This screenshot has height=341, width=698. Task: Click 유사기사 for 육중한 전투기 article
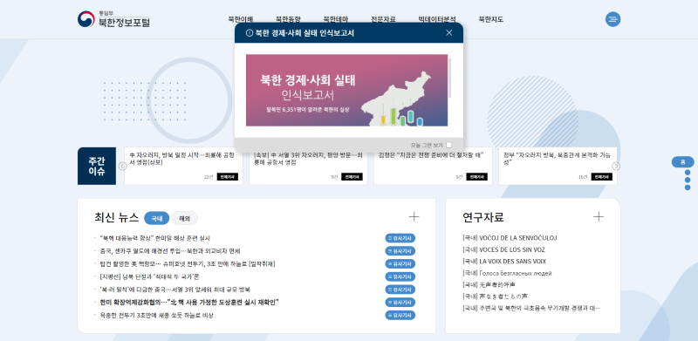point(400,315)
